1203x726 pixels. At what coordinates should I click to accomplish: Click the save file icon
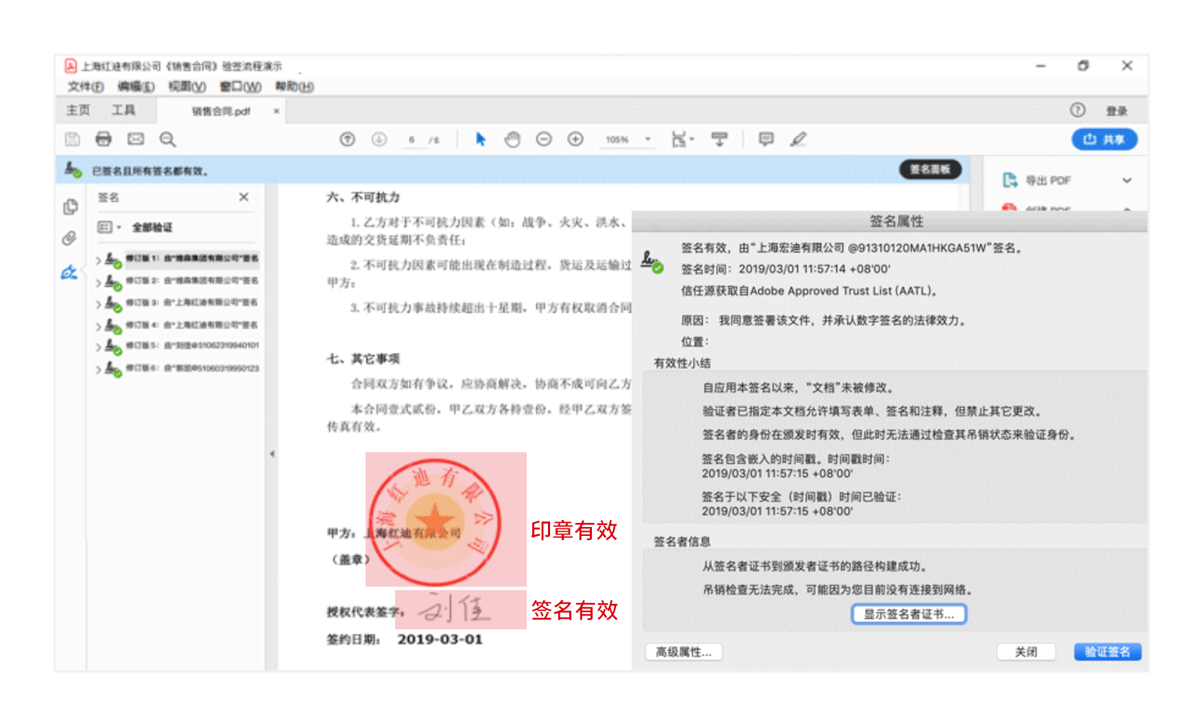click(x=72, y=139)
